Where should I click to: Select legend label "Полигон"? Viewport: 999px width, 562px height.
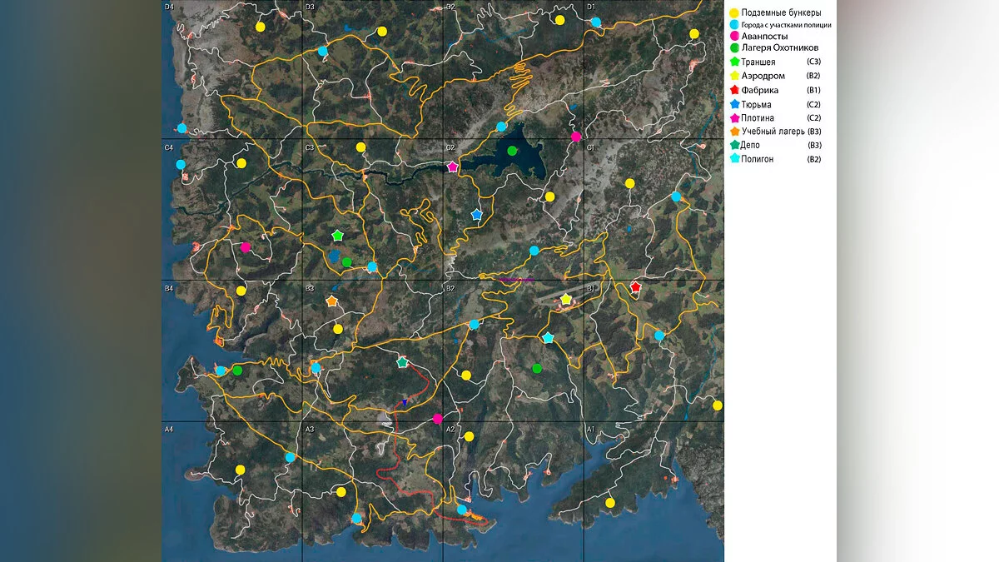click(x=758, y=158)
